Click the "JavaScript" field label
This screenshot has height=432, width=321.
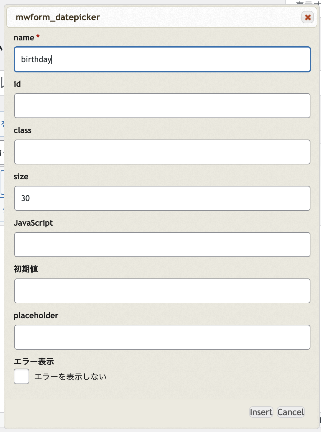click(33, 223)
